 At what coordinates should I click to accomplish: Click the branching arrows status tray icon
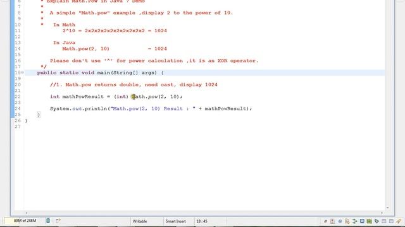pos(354,221)
